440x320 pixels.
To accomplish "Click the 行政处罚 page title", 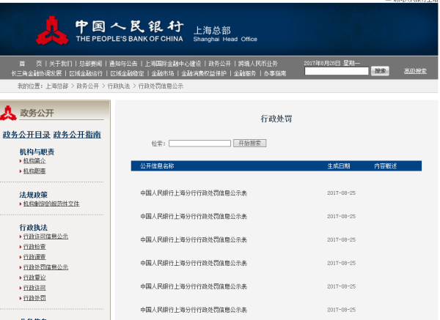I will point(276,119).
